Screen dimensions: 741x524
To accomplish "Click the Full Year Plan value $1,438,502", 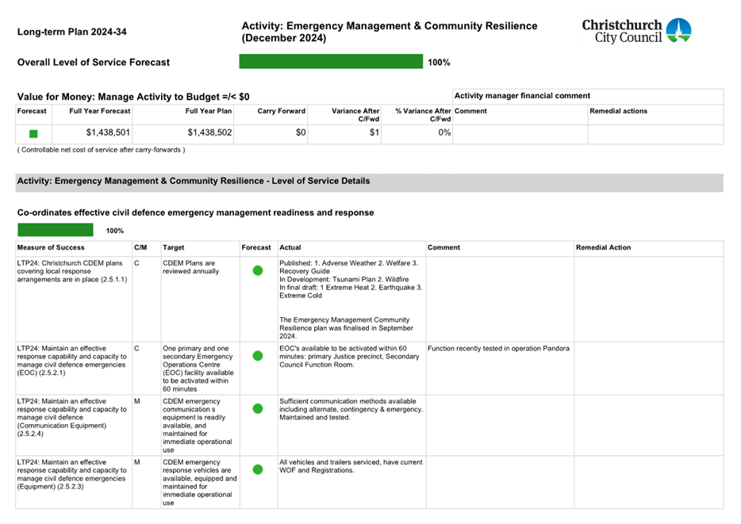I will pyautogui.click(x=209, y=133).
